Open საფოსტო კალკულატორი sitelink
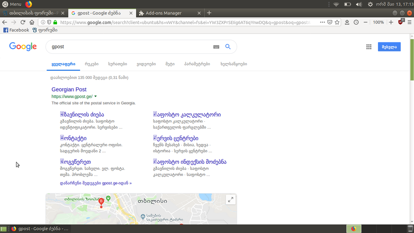The image size is (414, 233). (187, 114)
